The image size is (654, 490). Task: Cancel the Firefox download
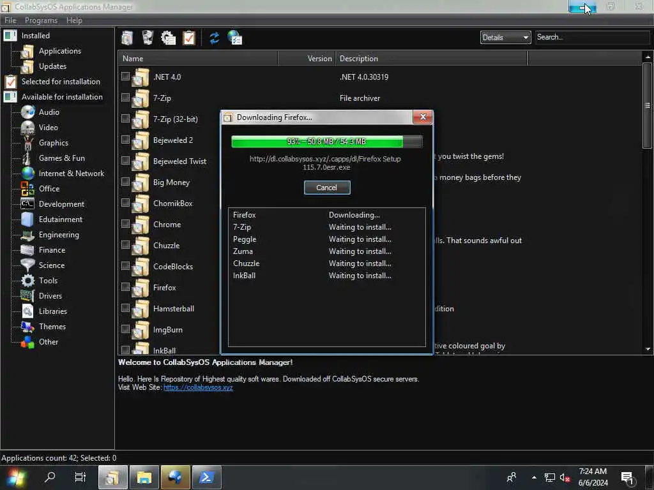click(327, 188)
